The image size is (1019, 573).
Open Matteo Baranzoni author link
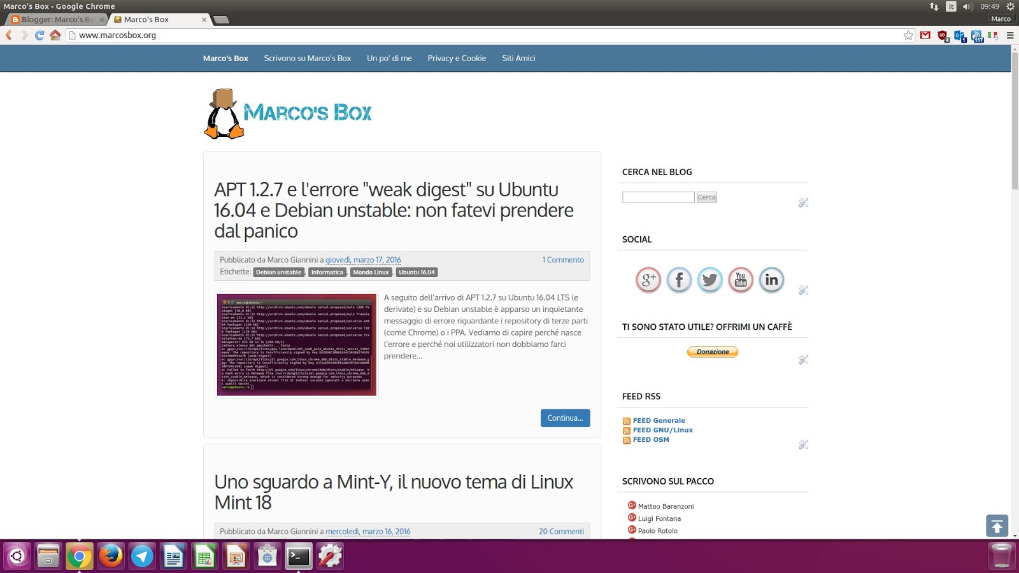[666, 507]
